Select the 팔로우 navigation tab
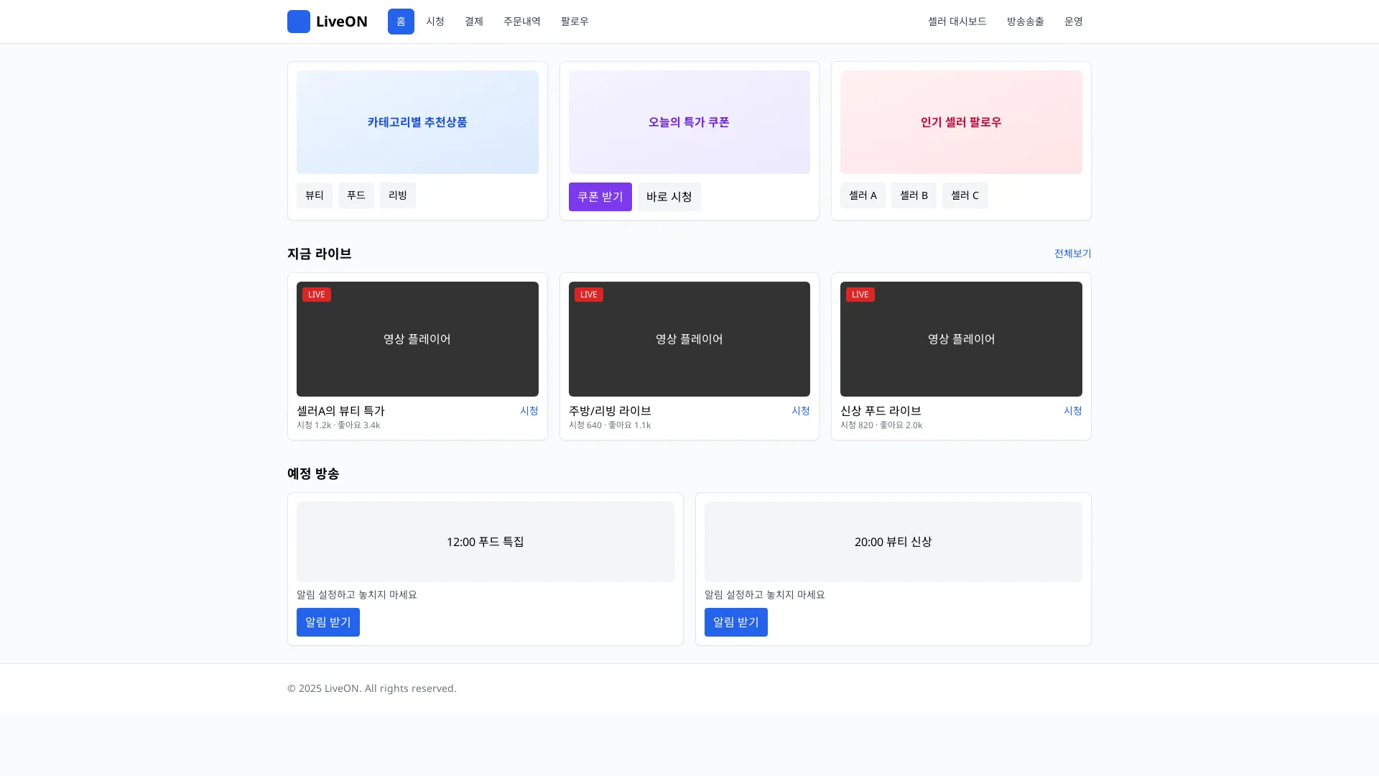Image resolution: width=1379 pixels, height=776 pixels. point(575,22)
